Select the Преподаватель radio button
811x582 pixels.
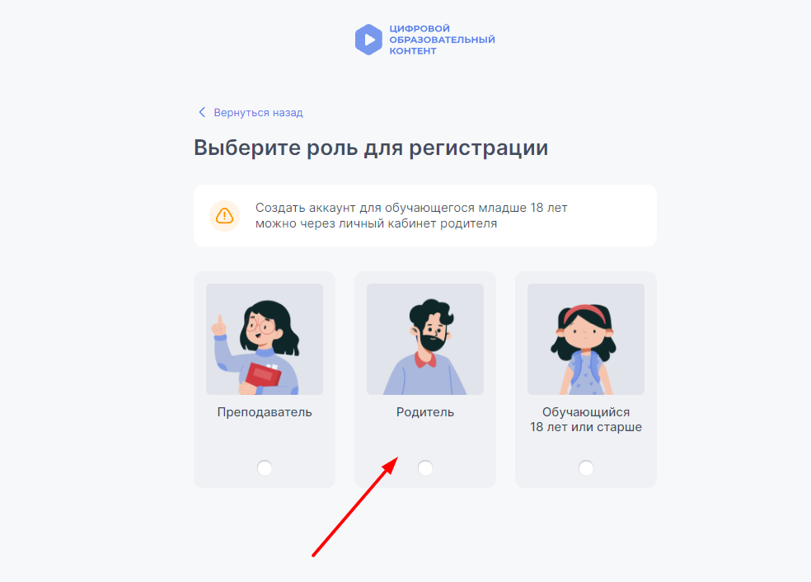pyautogui.click(x=265, y=467)
